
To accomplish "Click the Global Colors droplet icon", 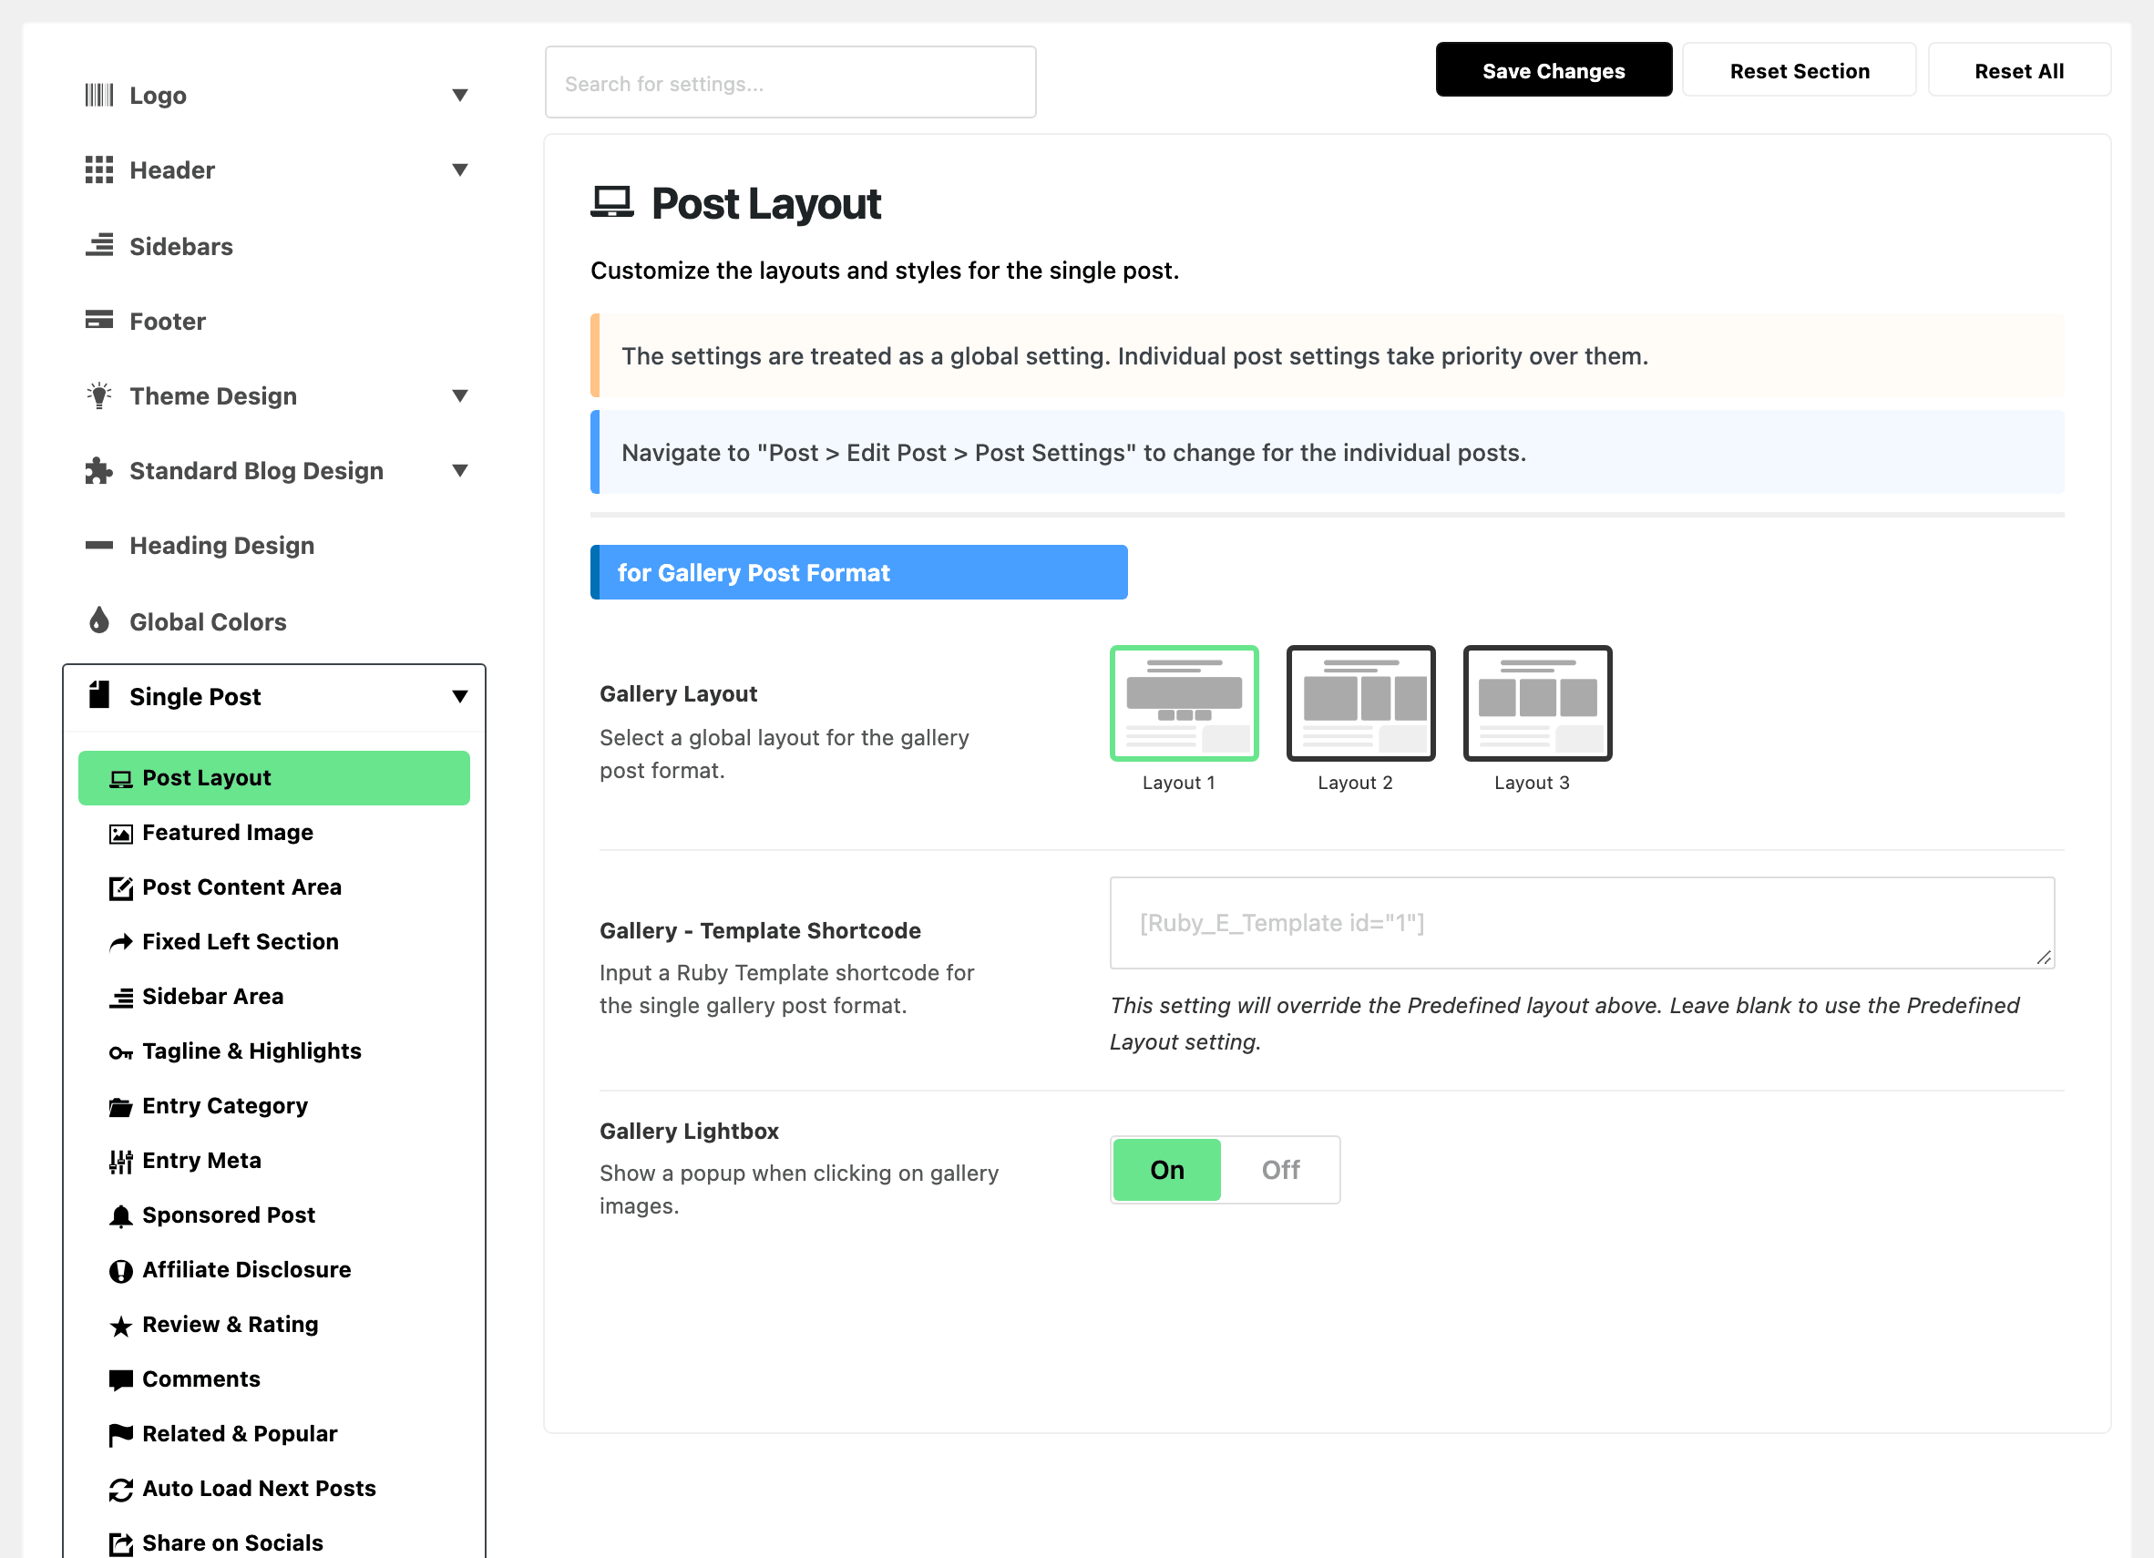I will pyautogui.click(x=98, y=620).
